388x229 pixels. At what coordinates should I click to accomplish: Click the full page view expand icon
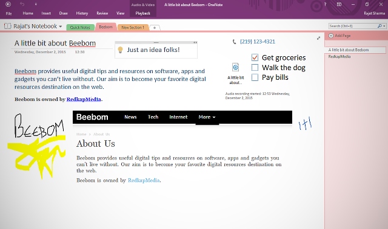[x=318, y=38]
